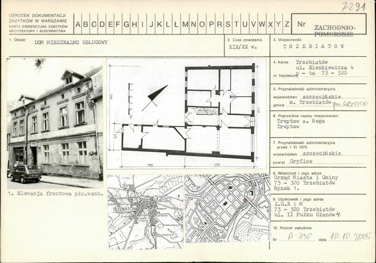The image size is (376, 263).
Task: Select the letter Z index box
Action: [287, 24]
